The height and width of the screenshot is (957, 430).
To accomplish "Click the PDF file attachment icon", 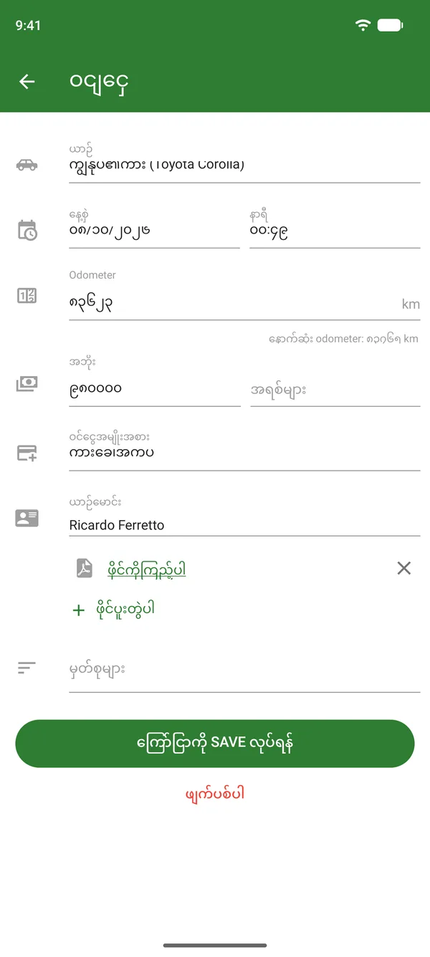I will tap(85, 569).
